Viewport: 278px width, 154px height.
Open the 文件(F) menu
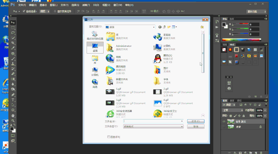click(22, 5)
